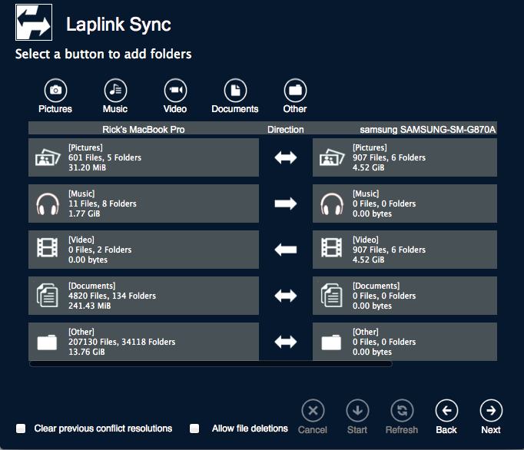Select MacBook Pictures entry with 601 Files
The width and height of the screenshot is (524, 450).
click(x=144, y=157)
